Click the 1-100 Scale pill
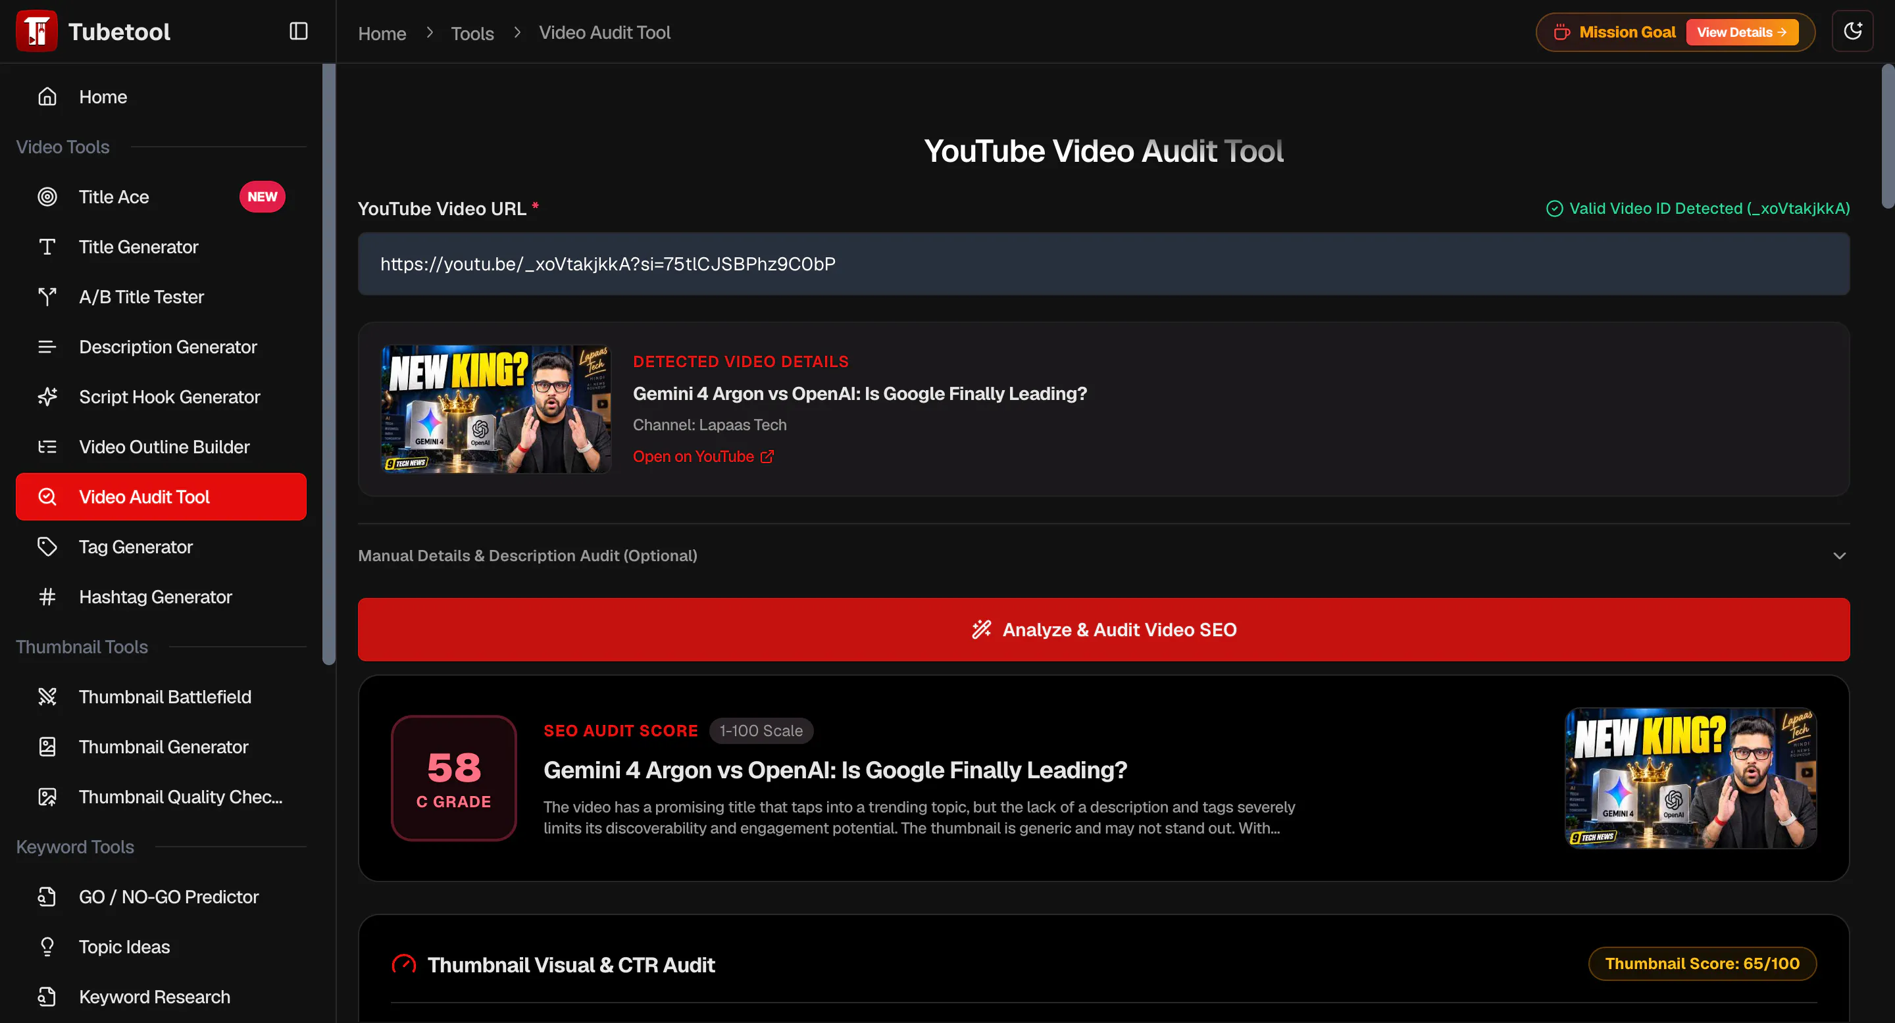The image size is (1895, 1023). coord(761,731)
